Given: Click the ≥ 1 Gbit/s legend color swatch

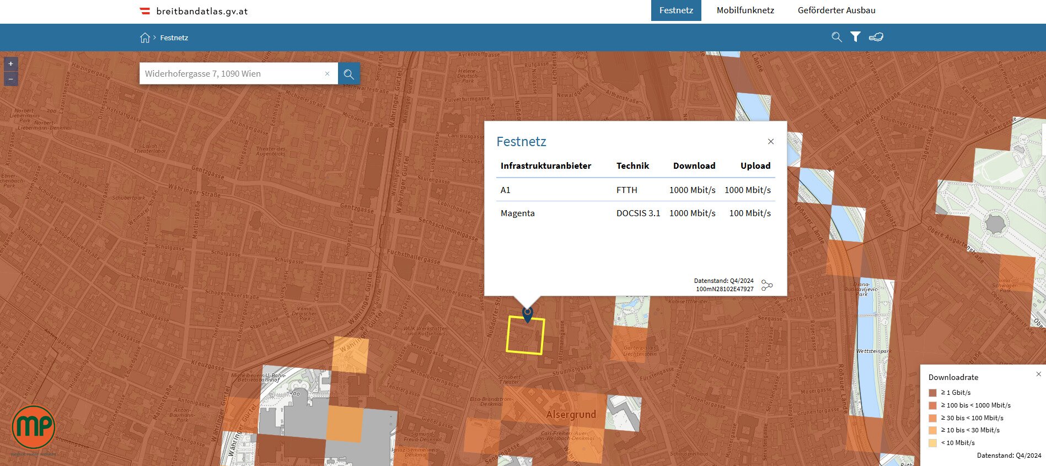Looking at the screenshot, I should click(x=933, y=393).
